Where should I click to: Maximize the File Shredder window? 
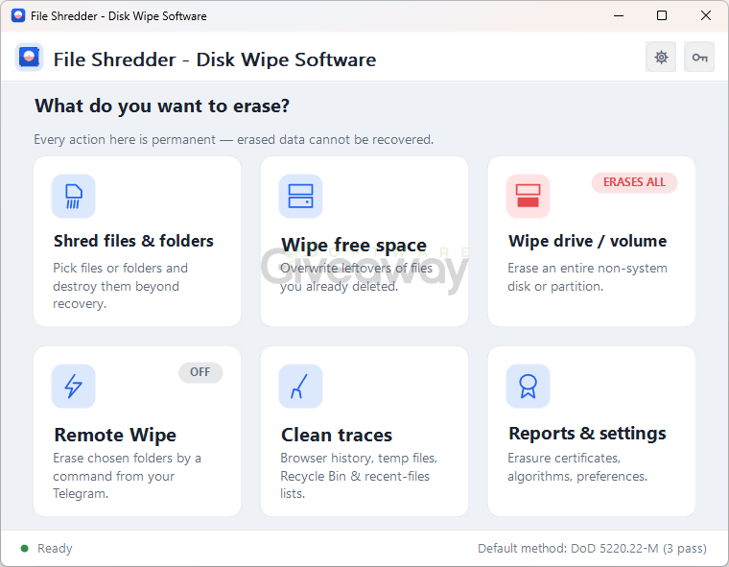[662, 15]
